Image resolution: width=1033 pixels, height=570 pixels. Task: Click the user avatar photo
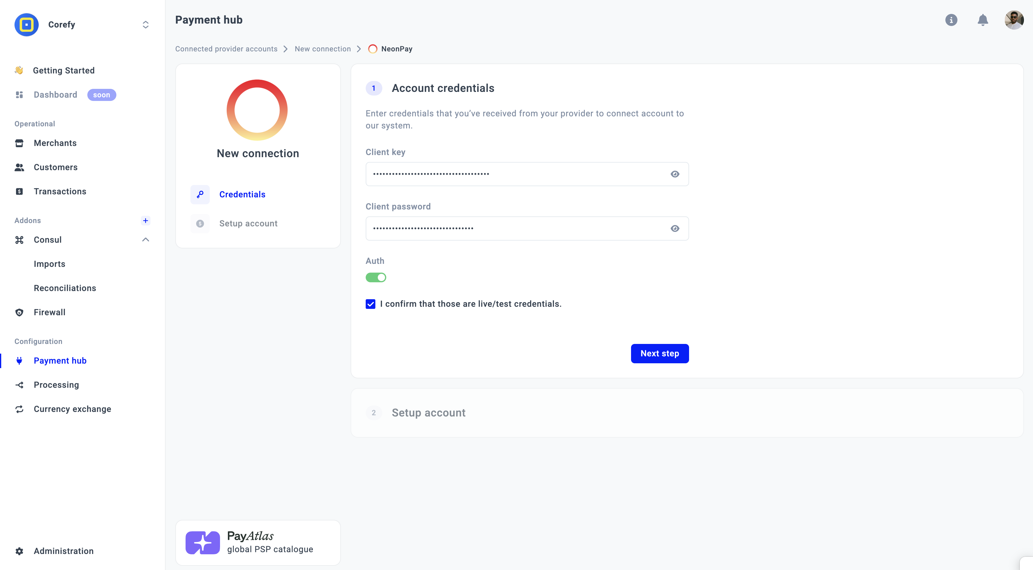(x=1014, y=20)
